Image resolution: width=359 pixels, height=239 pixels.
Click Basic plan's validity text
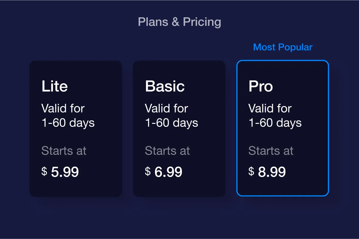pyautogui.click(x=171, y=115)
